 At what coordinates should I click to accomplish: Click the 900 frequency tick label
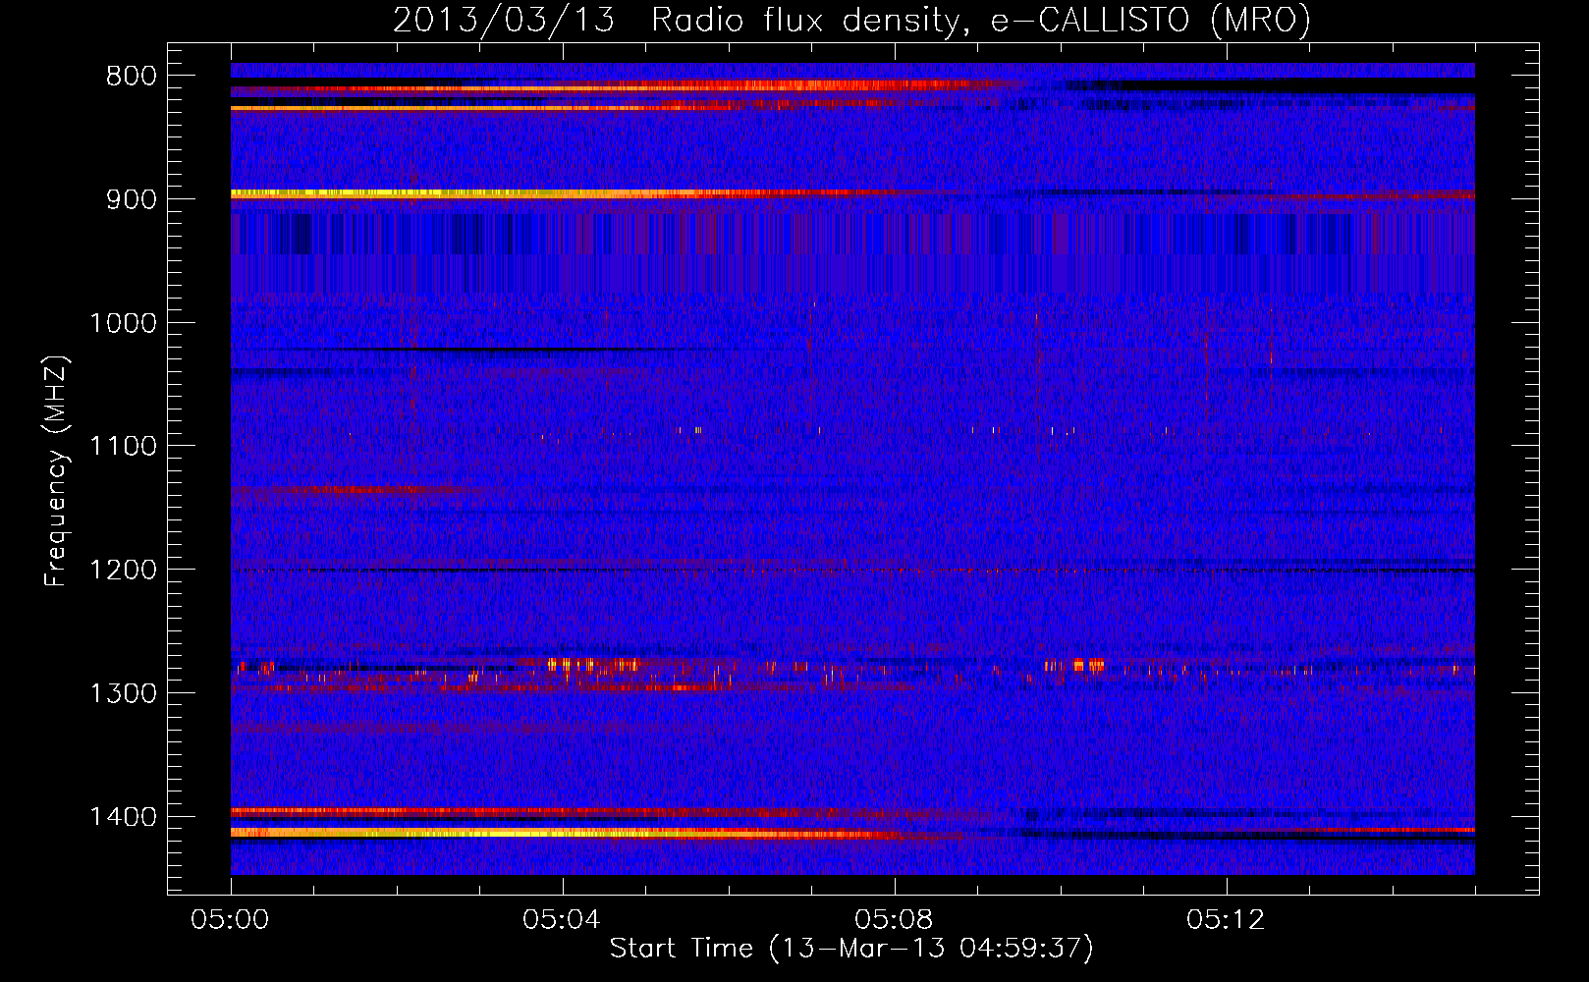click(131, 199)
